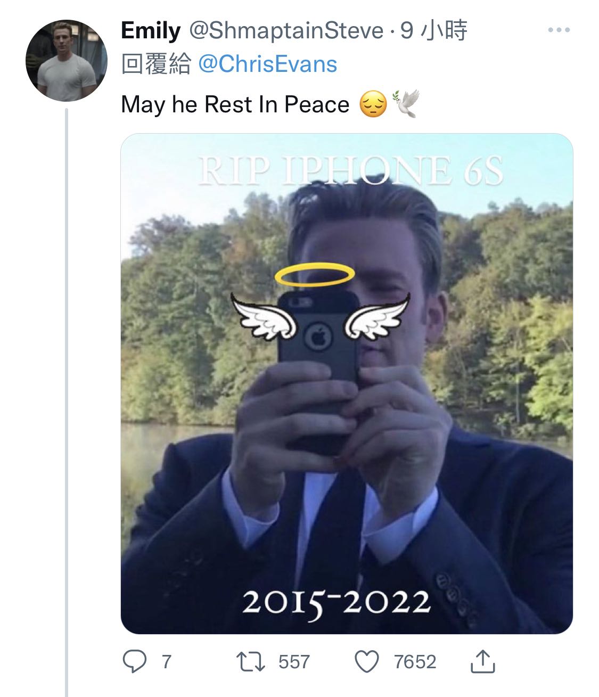Like the tweet with the heart icon
The image size is (599, 697).
(x=366, y=661)
